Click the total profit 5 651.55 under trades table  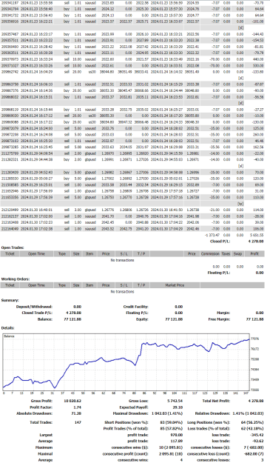point(257,235)
